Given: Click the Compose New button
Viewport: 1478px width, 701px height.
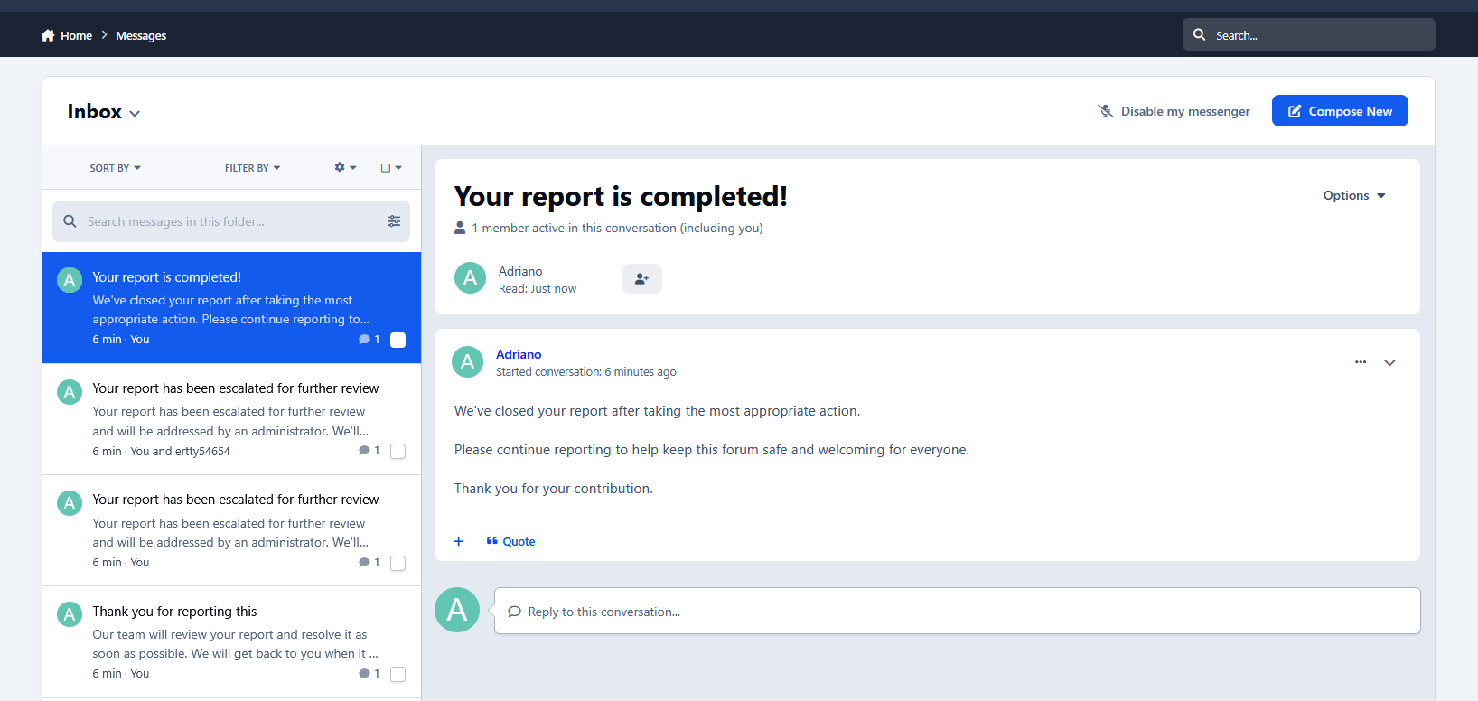Looking at the screenshot, I should coord(1340,111).
